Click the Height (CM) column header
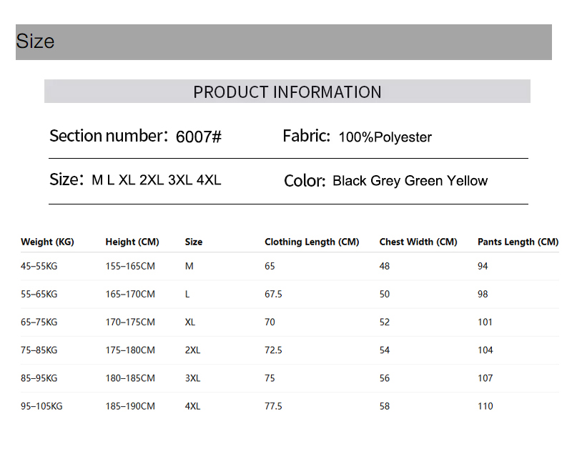Viewport: 572px width, 449px height. point(132,242)
